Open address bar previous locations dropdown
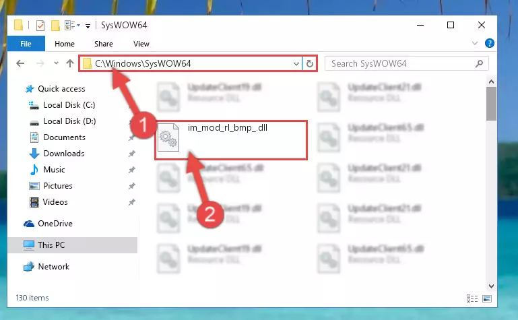The image size is (518, 320). (296, 64)
